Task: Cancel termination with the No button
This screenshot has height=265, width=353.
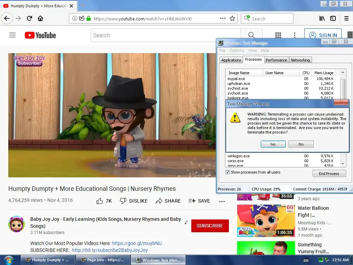Action: (301, 144)
